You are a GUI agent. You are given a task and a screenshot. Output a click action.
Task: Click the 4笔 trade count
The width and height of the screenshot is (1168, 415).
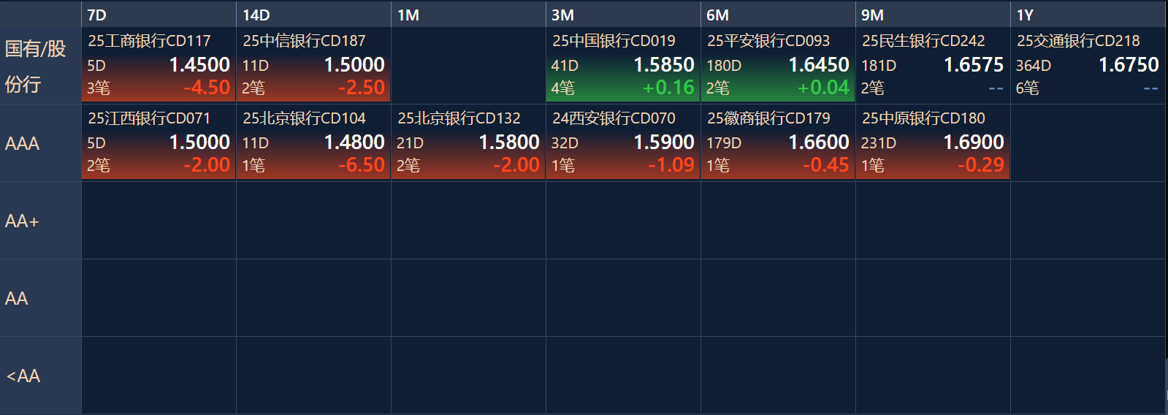[563, 88]
